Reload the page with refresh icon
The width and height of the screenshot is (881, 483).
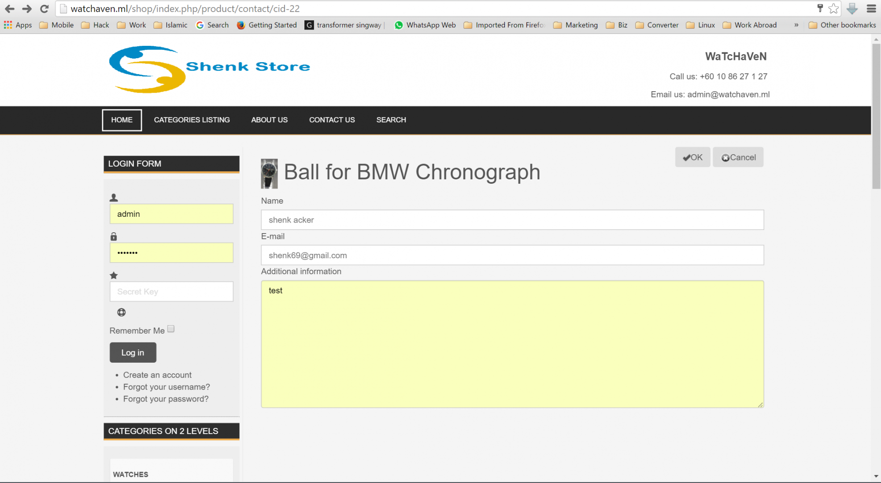[x=44, y=9]
